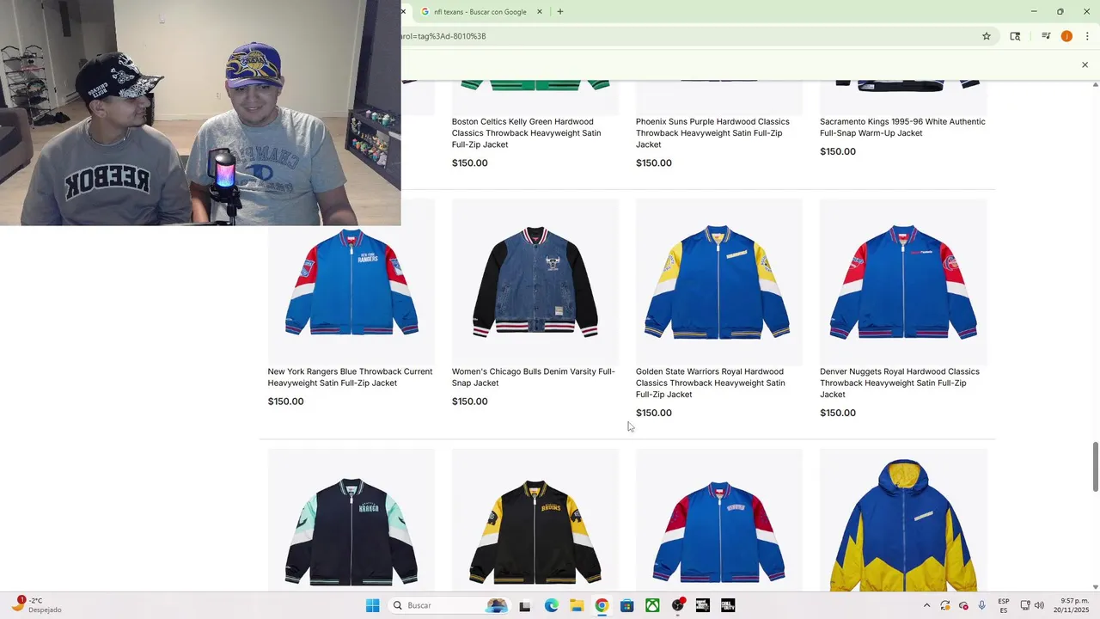
Task: Open the New York Rangers jacket image
Action: 351,281
